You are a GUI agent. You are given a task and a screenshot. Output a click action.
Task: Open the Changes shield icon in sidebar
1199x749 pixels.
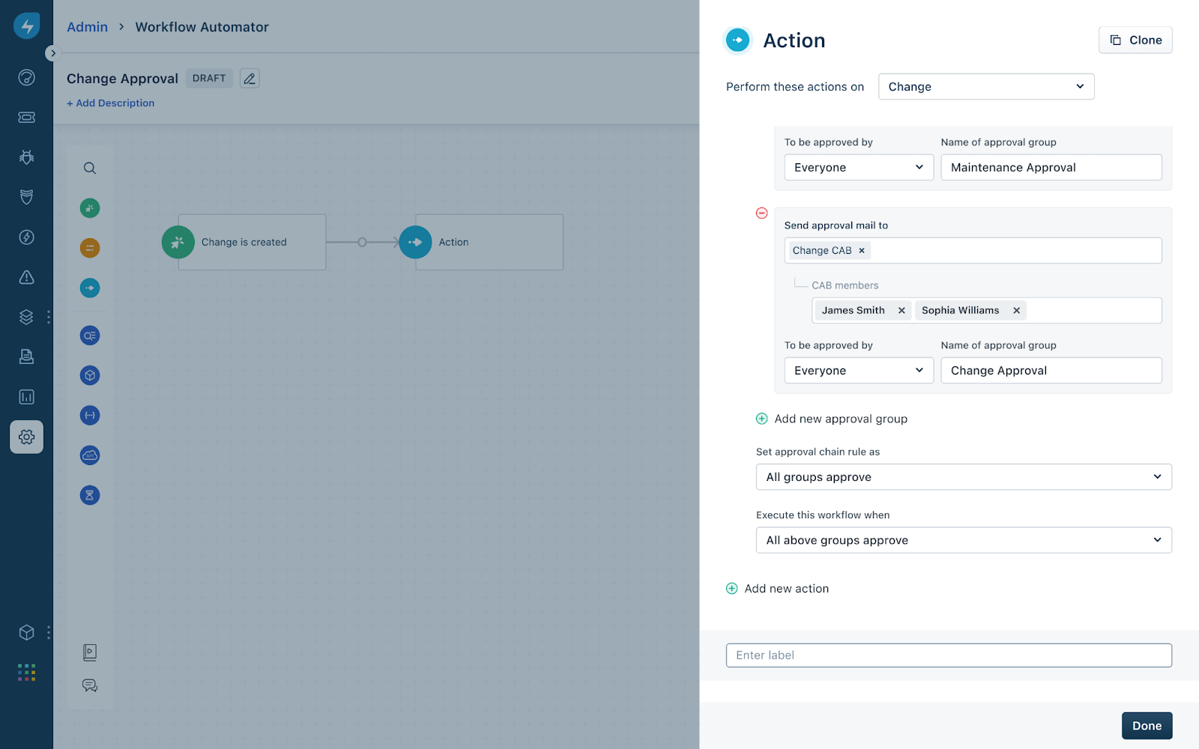26,197
